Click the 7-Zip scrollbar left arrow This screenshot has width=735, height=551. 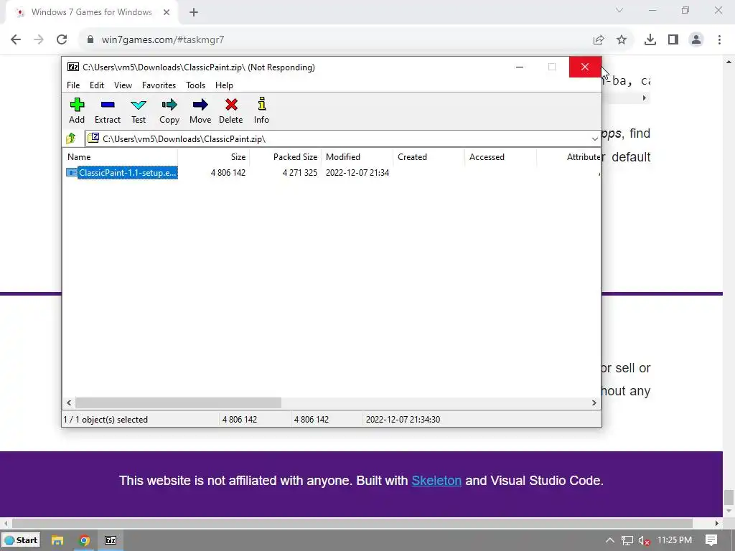coord(69,403)
